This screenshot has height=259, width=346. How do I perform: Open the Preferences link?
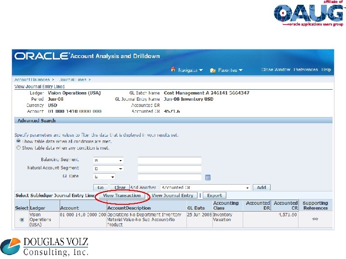pyautogui.click(x=306, y=70)
